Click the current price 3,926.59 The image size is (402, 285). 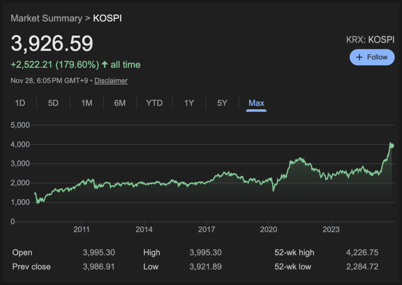52,44
